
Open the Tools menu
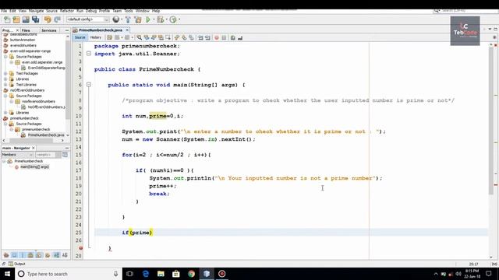point(129,11)
